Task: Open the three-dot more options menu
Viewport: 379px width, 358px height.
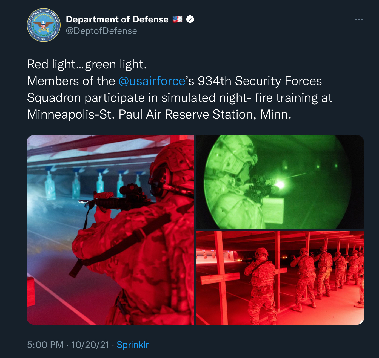Action: 359,19
